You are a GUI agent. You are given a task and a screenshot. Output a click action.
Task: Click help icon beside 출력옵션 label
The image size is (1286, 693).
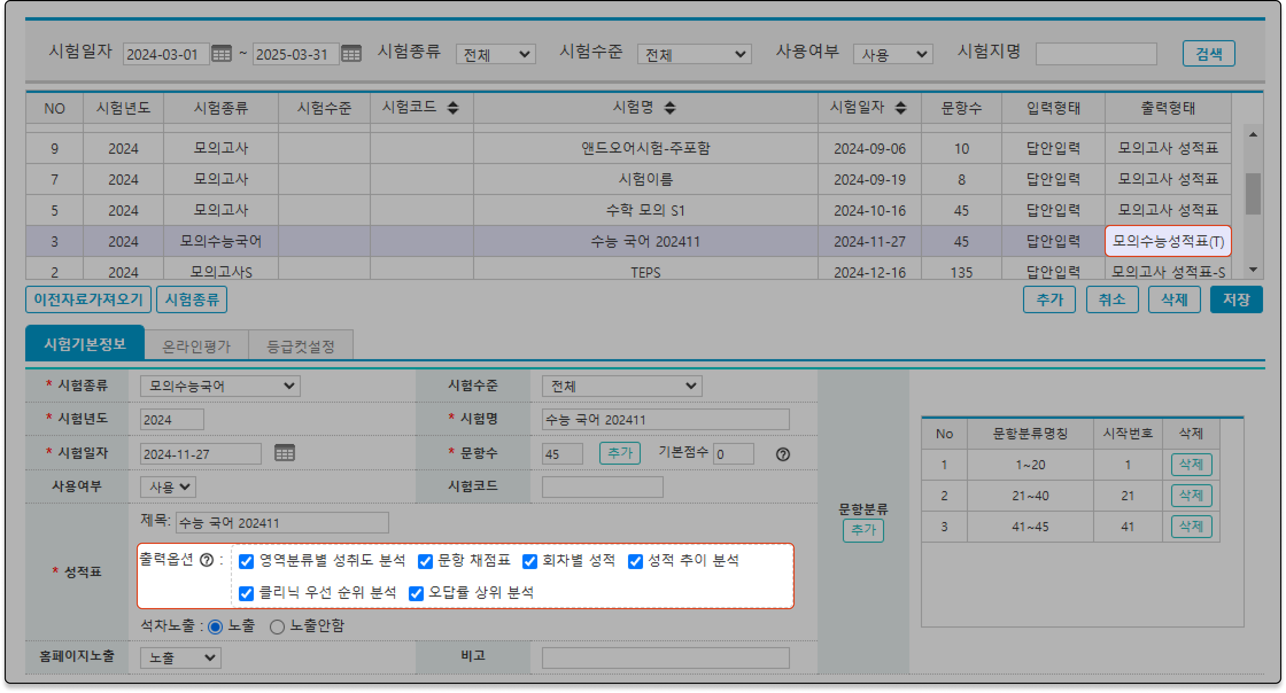(206, 560)
